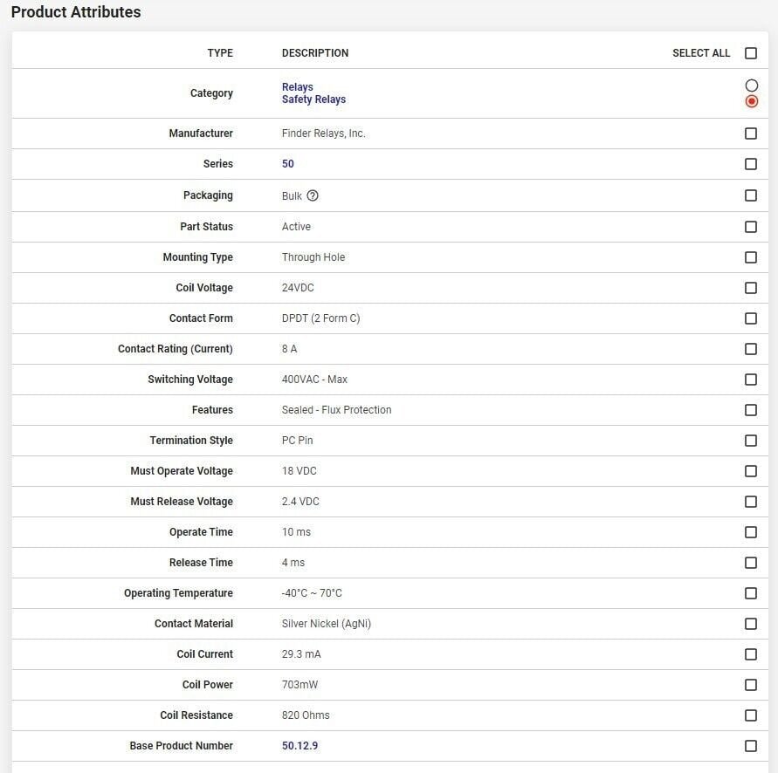Select the Safety Relays radio button
This screenshot has width=778, height=773.
(x=752, y=101)
